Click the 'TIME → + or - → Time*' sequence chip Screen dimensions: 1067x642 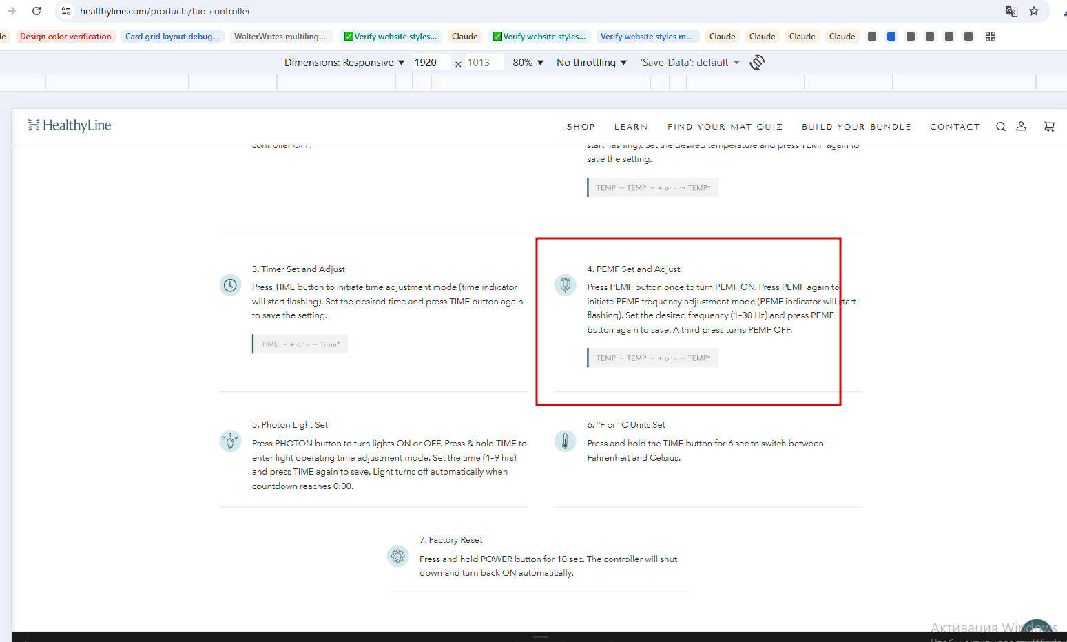click(300, 344)
